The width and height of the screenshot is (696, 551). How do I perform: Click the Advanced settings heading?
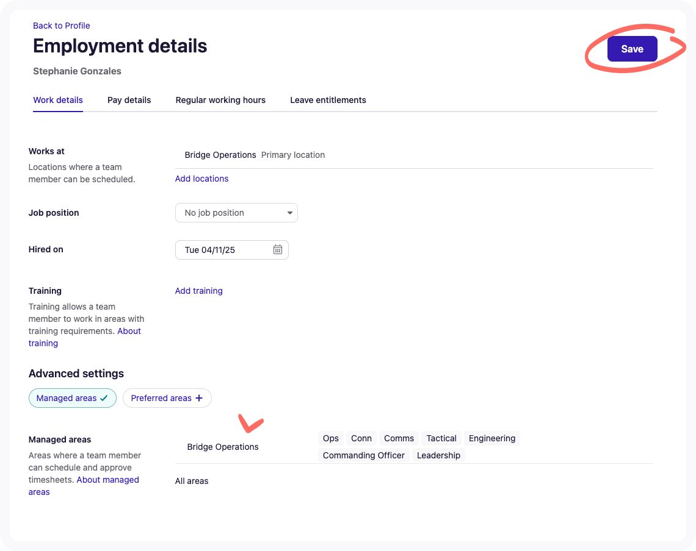pos(76,374)
